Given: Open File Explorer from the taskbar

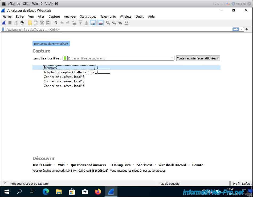Looking at the screenshot, I should (x=59, y=192).
